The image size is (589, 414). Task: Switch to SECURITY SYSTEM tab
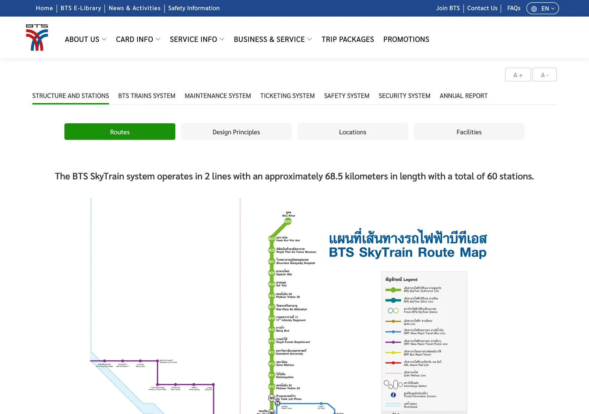404,96
